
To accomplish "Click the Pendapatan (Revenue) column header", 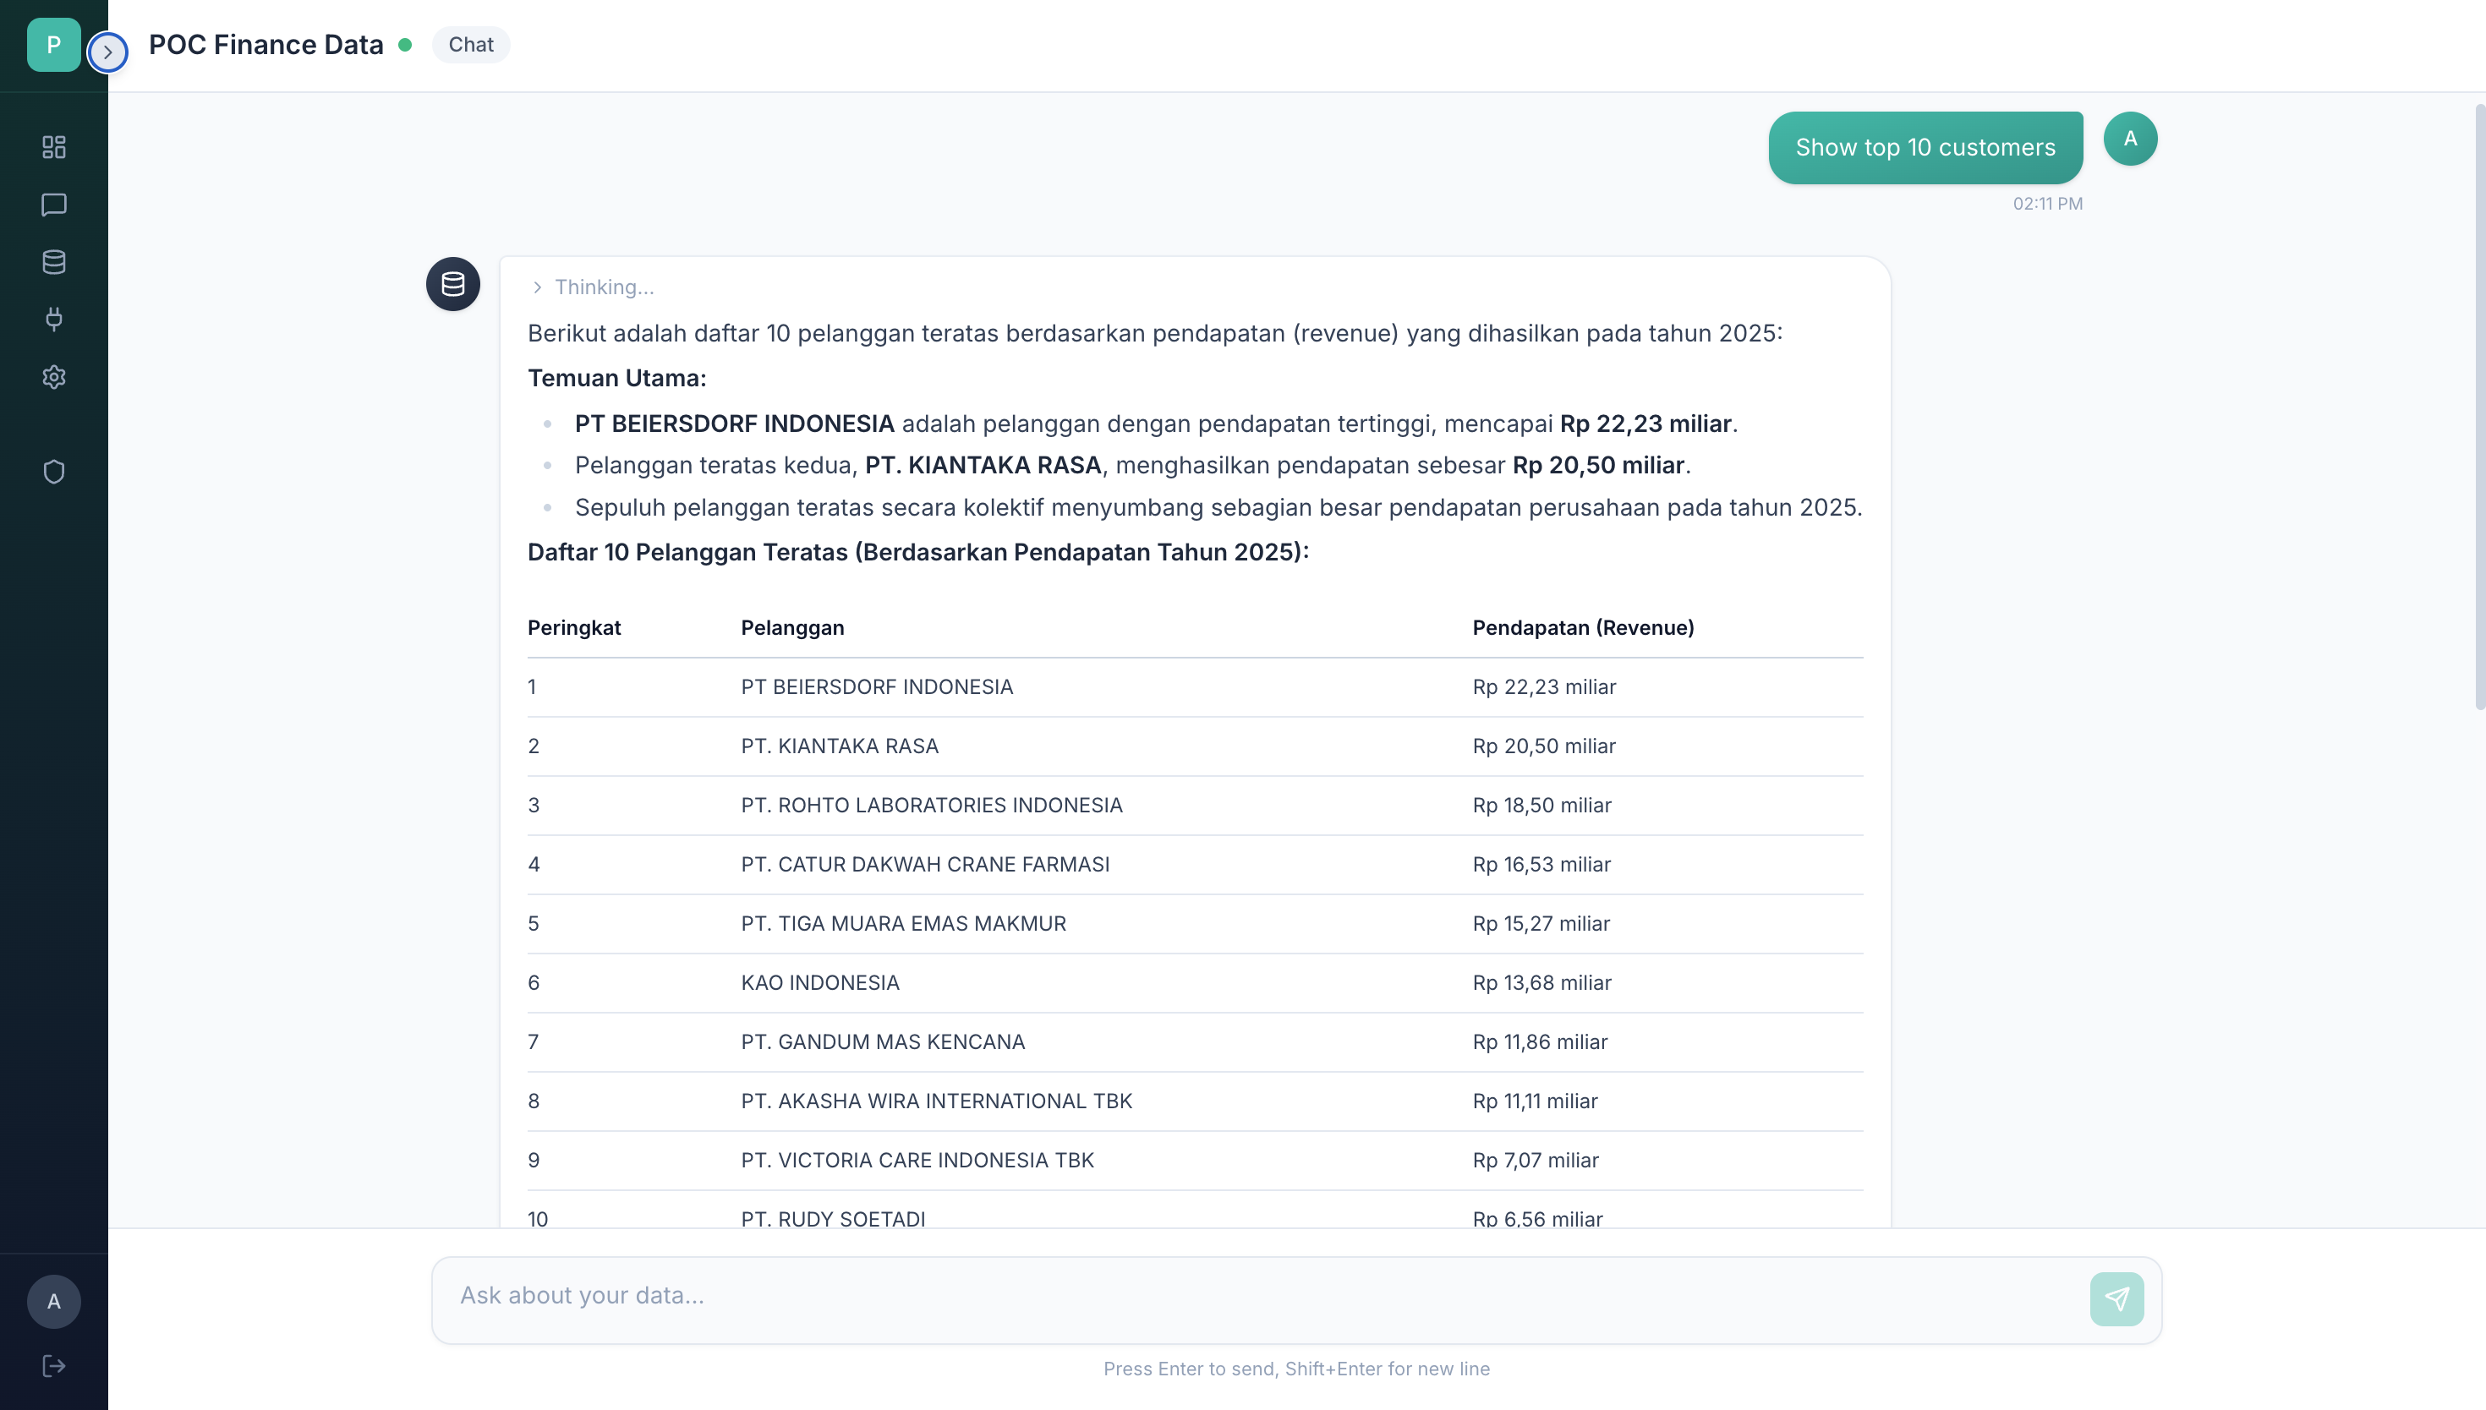I will [x=1584, y=627].
